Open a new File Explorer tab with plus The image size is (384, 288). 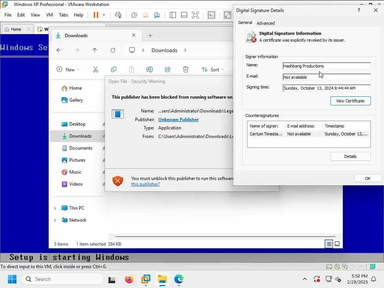tap(150, 36)
